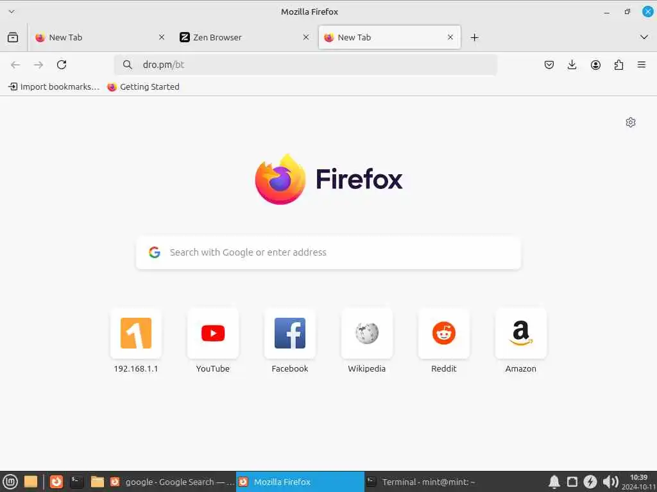Switch to google - Google Search window

172,482
